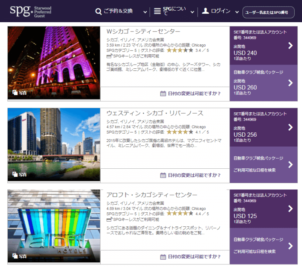The height and width of the screenshot is (267, 302).
Task: Open the ご予約＆交換 menu
Action: tap(119, 12)
